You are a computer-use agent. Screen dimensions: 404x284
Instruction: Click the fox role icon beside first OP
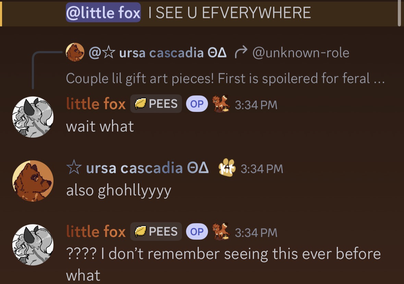pyautogui.click(x=221, y=104)
